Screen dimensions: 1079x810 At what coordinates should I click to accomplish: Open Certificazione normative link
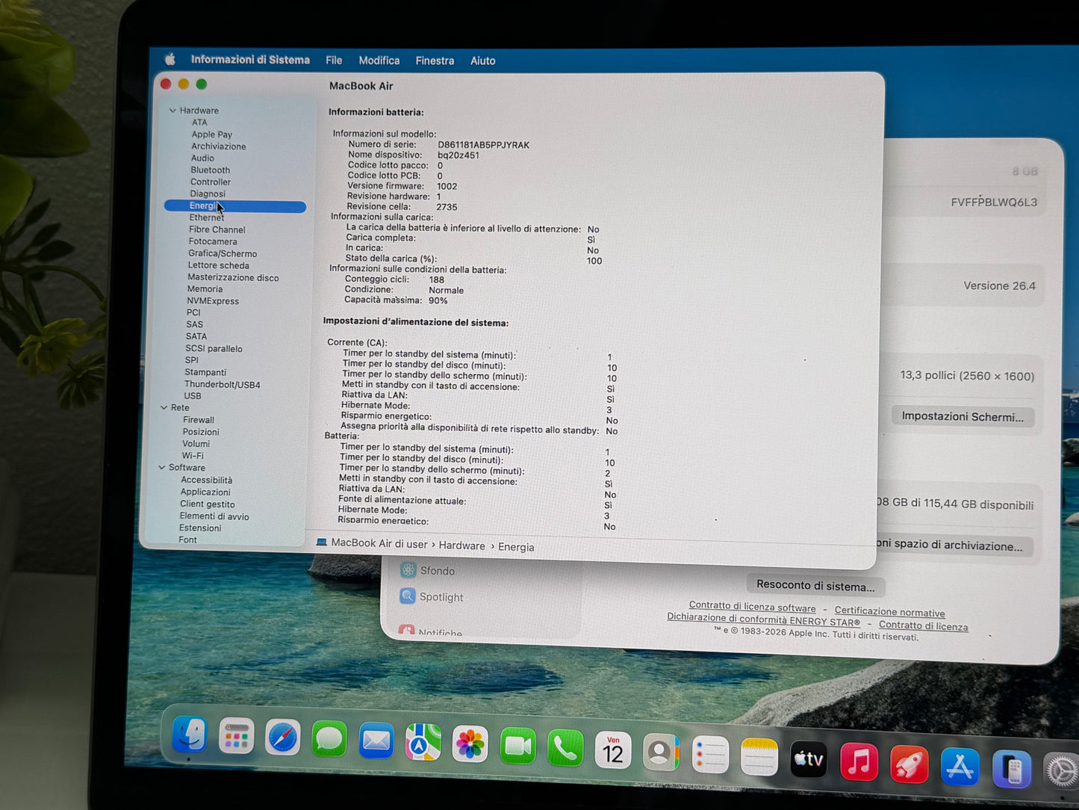pos(889,612)
